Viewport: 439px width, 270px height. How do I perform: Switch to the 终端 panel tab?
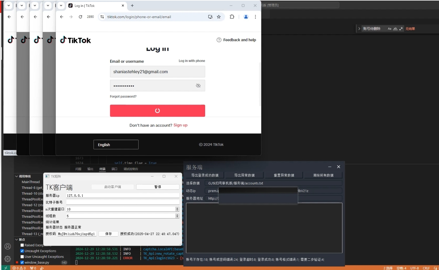pyautogui.click(x=102, y=169)
